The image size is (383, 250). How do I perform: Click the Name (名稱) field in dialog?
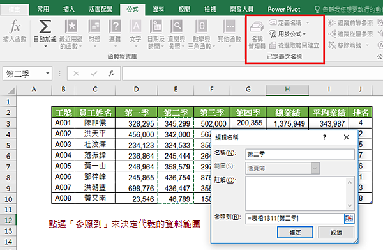coord(300,154)
